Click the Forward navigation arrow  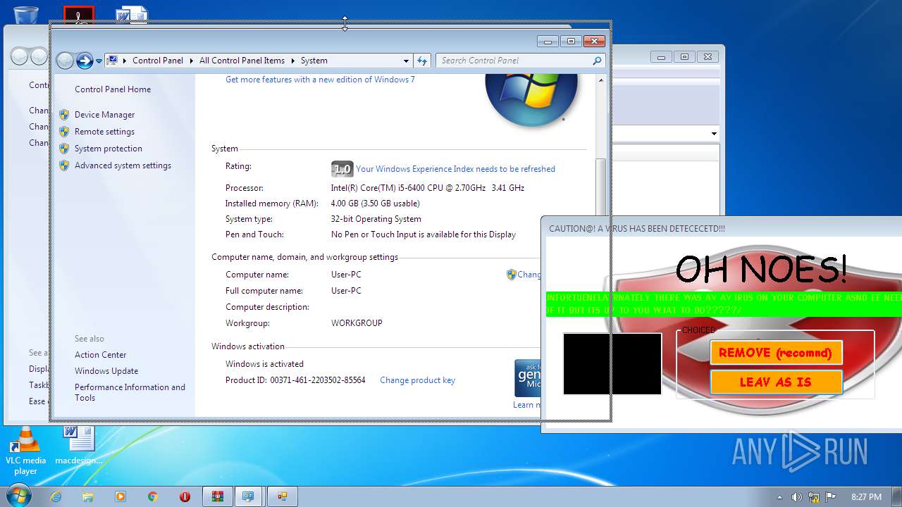click(85, 61)
